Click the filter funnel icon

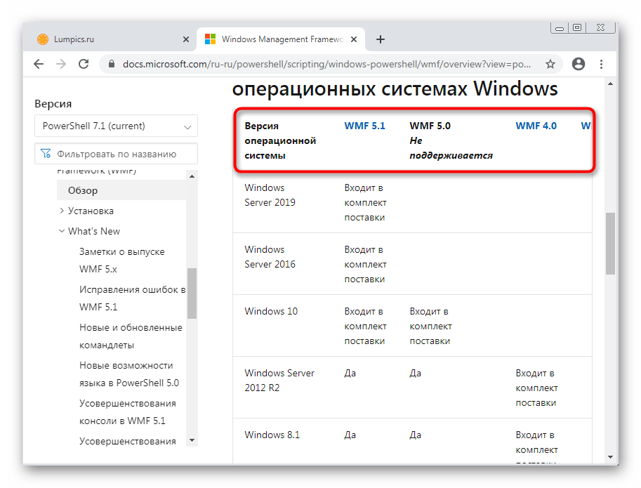pos(46,154)
